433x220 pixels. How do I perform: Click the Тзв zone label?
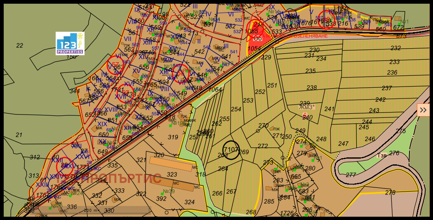[x=382, y=155]
